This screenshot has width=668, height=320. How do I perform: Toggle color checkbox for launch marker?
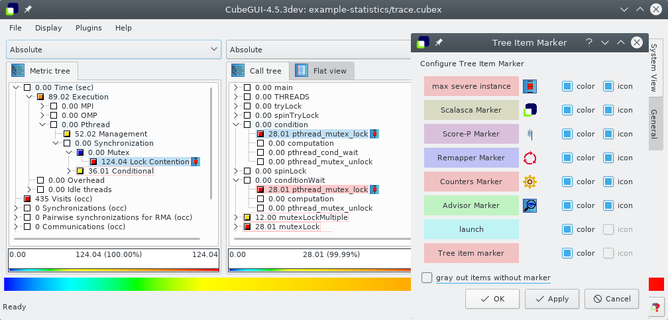click(567, 229)
